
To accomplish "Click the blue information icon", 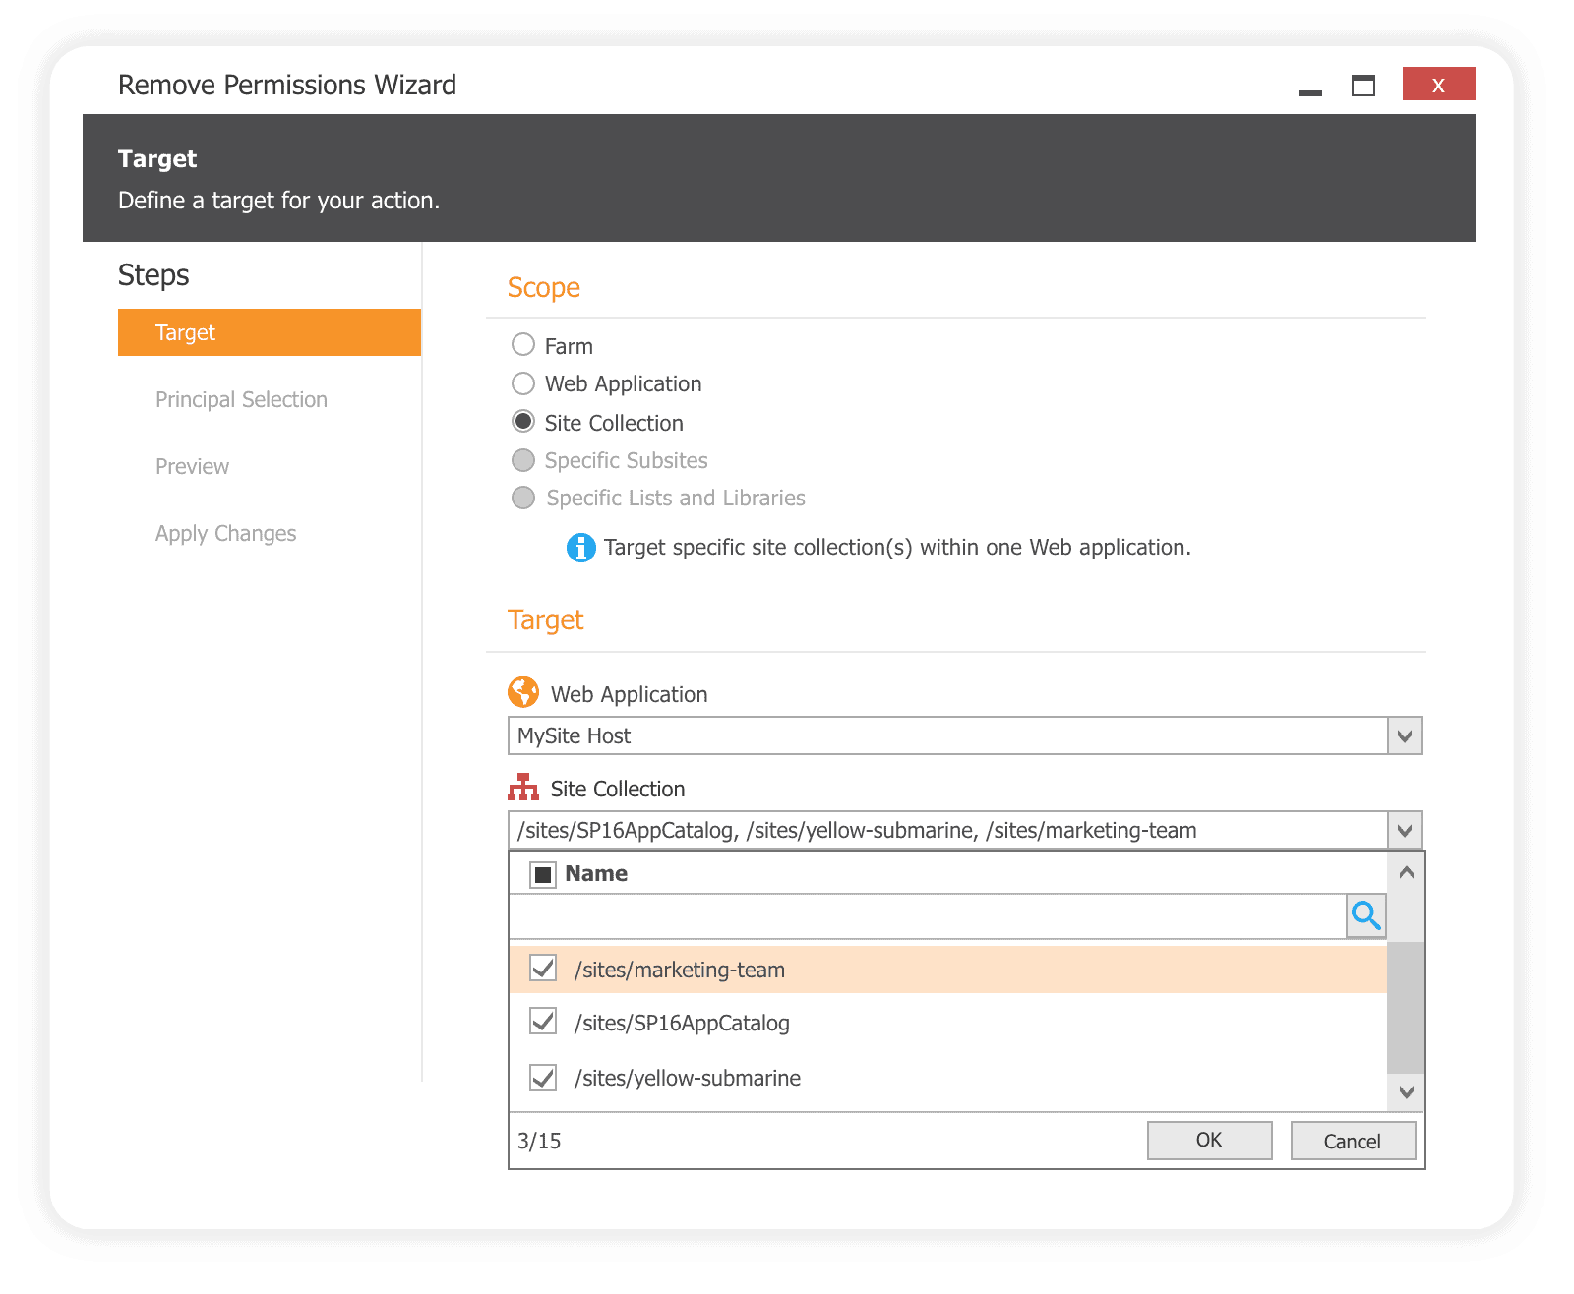I will (x=581, y=548).
